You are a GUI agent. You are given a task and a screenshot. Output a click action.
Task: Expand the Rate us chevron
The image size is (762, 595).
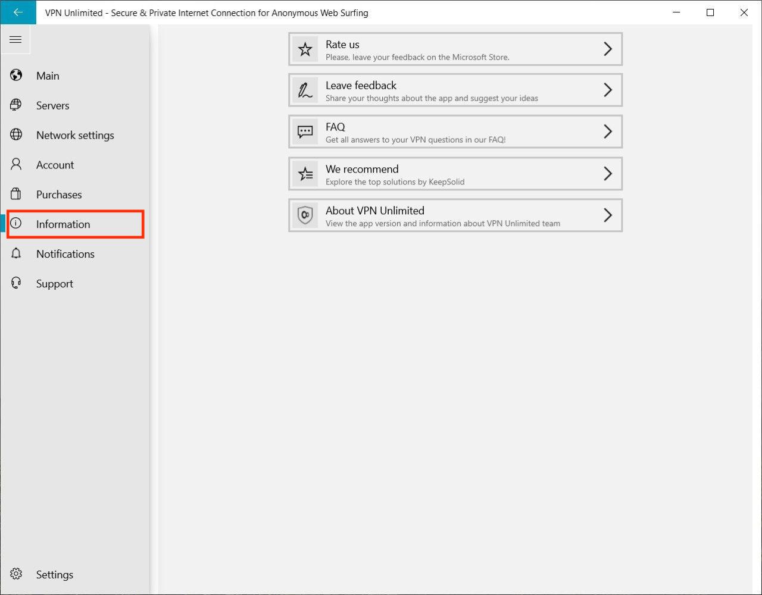point(608,49)
